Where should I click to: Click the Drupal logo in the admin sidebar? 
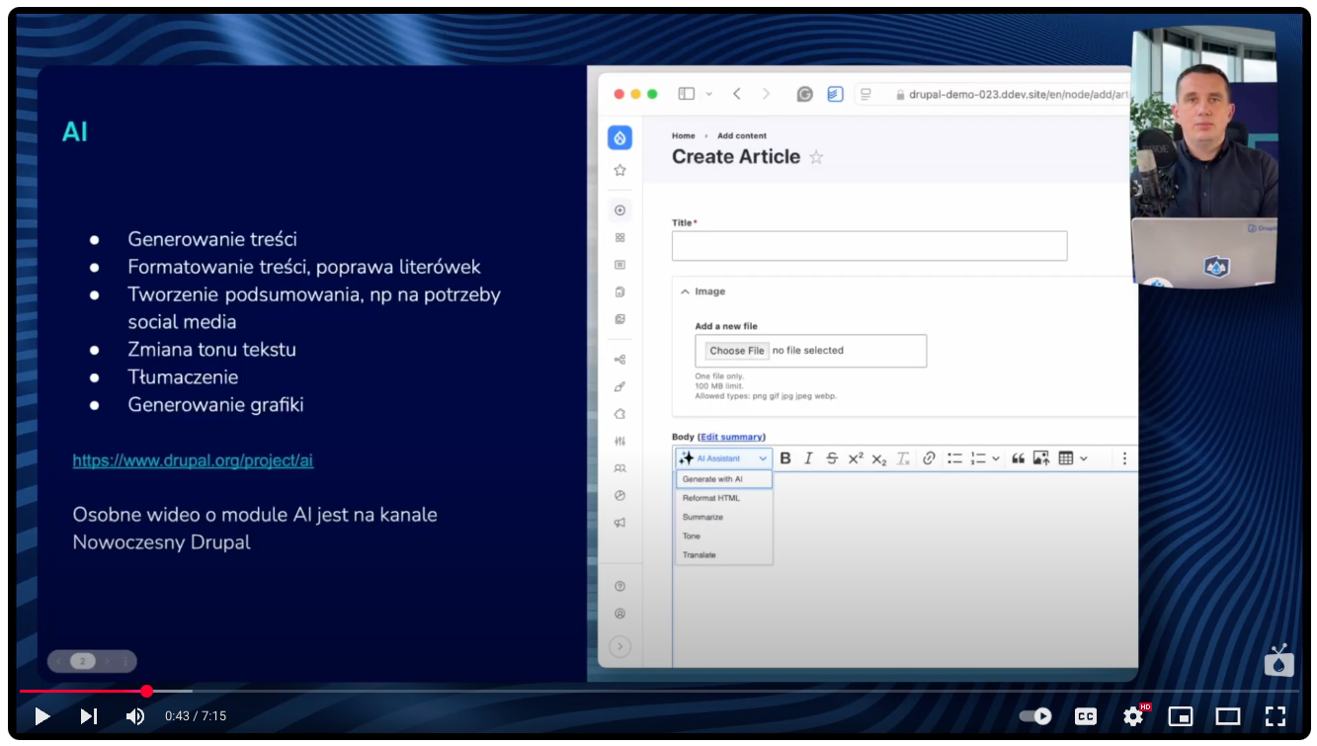tap(619, 137)
